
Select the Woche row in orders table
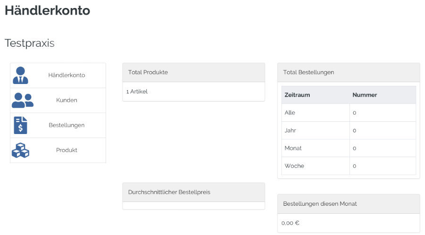[348, 166]
